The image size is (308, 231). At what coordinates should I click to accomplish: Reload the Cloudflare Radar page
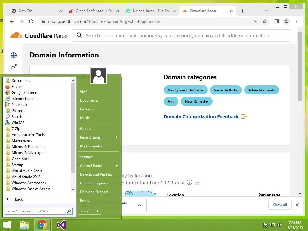(x=31, y=21)
